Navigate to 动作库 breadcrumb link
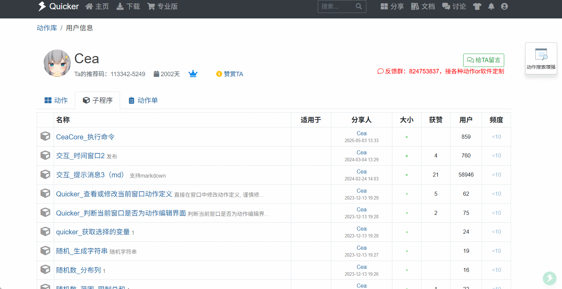This screenshot has height=289, width=562. 47,28
